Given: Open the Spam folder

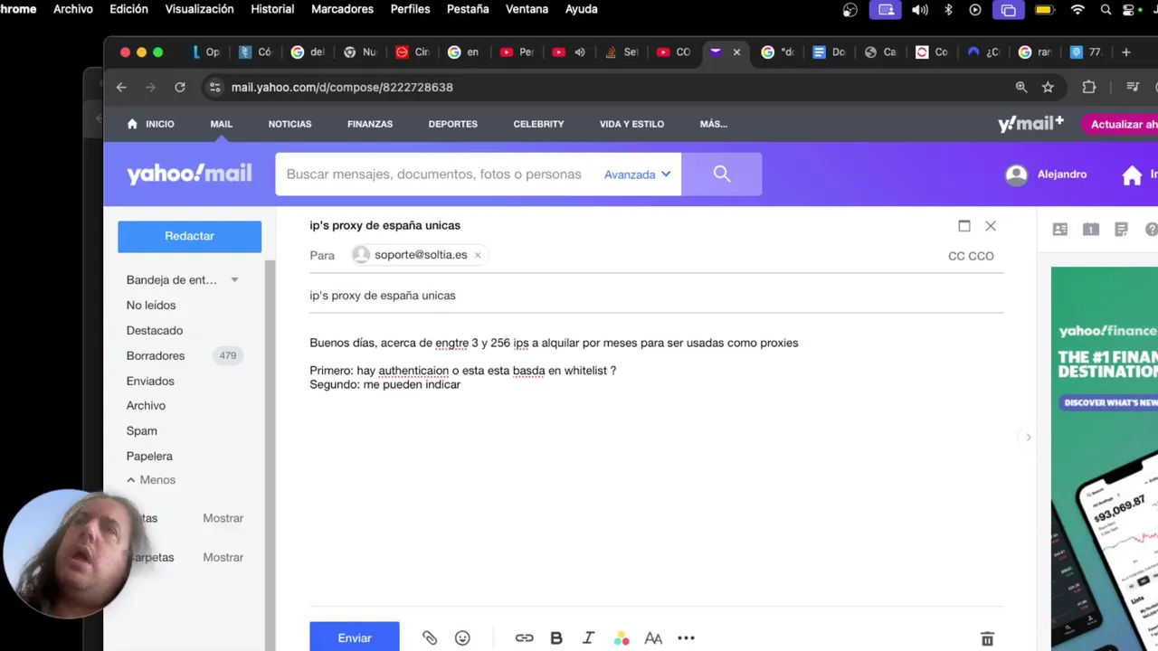Looking at the screenshot, I should [142, 431].
